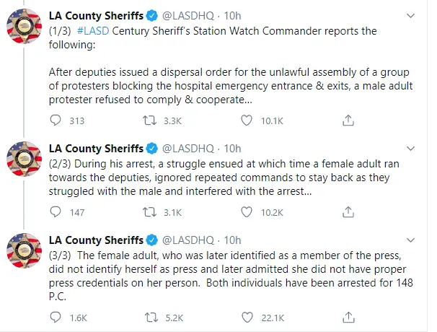
Task: Share the third (3/3) tweet
Action: (x=348, y=317)
